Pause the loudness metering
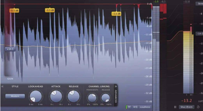 175,107
